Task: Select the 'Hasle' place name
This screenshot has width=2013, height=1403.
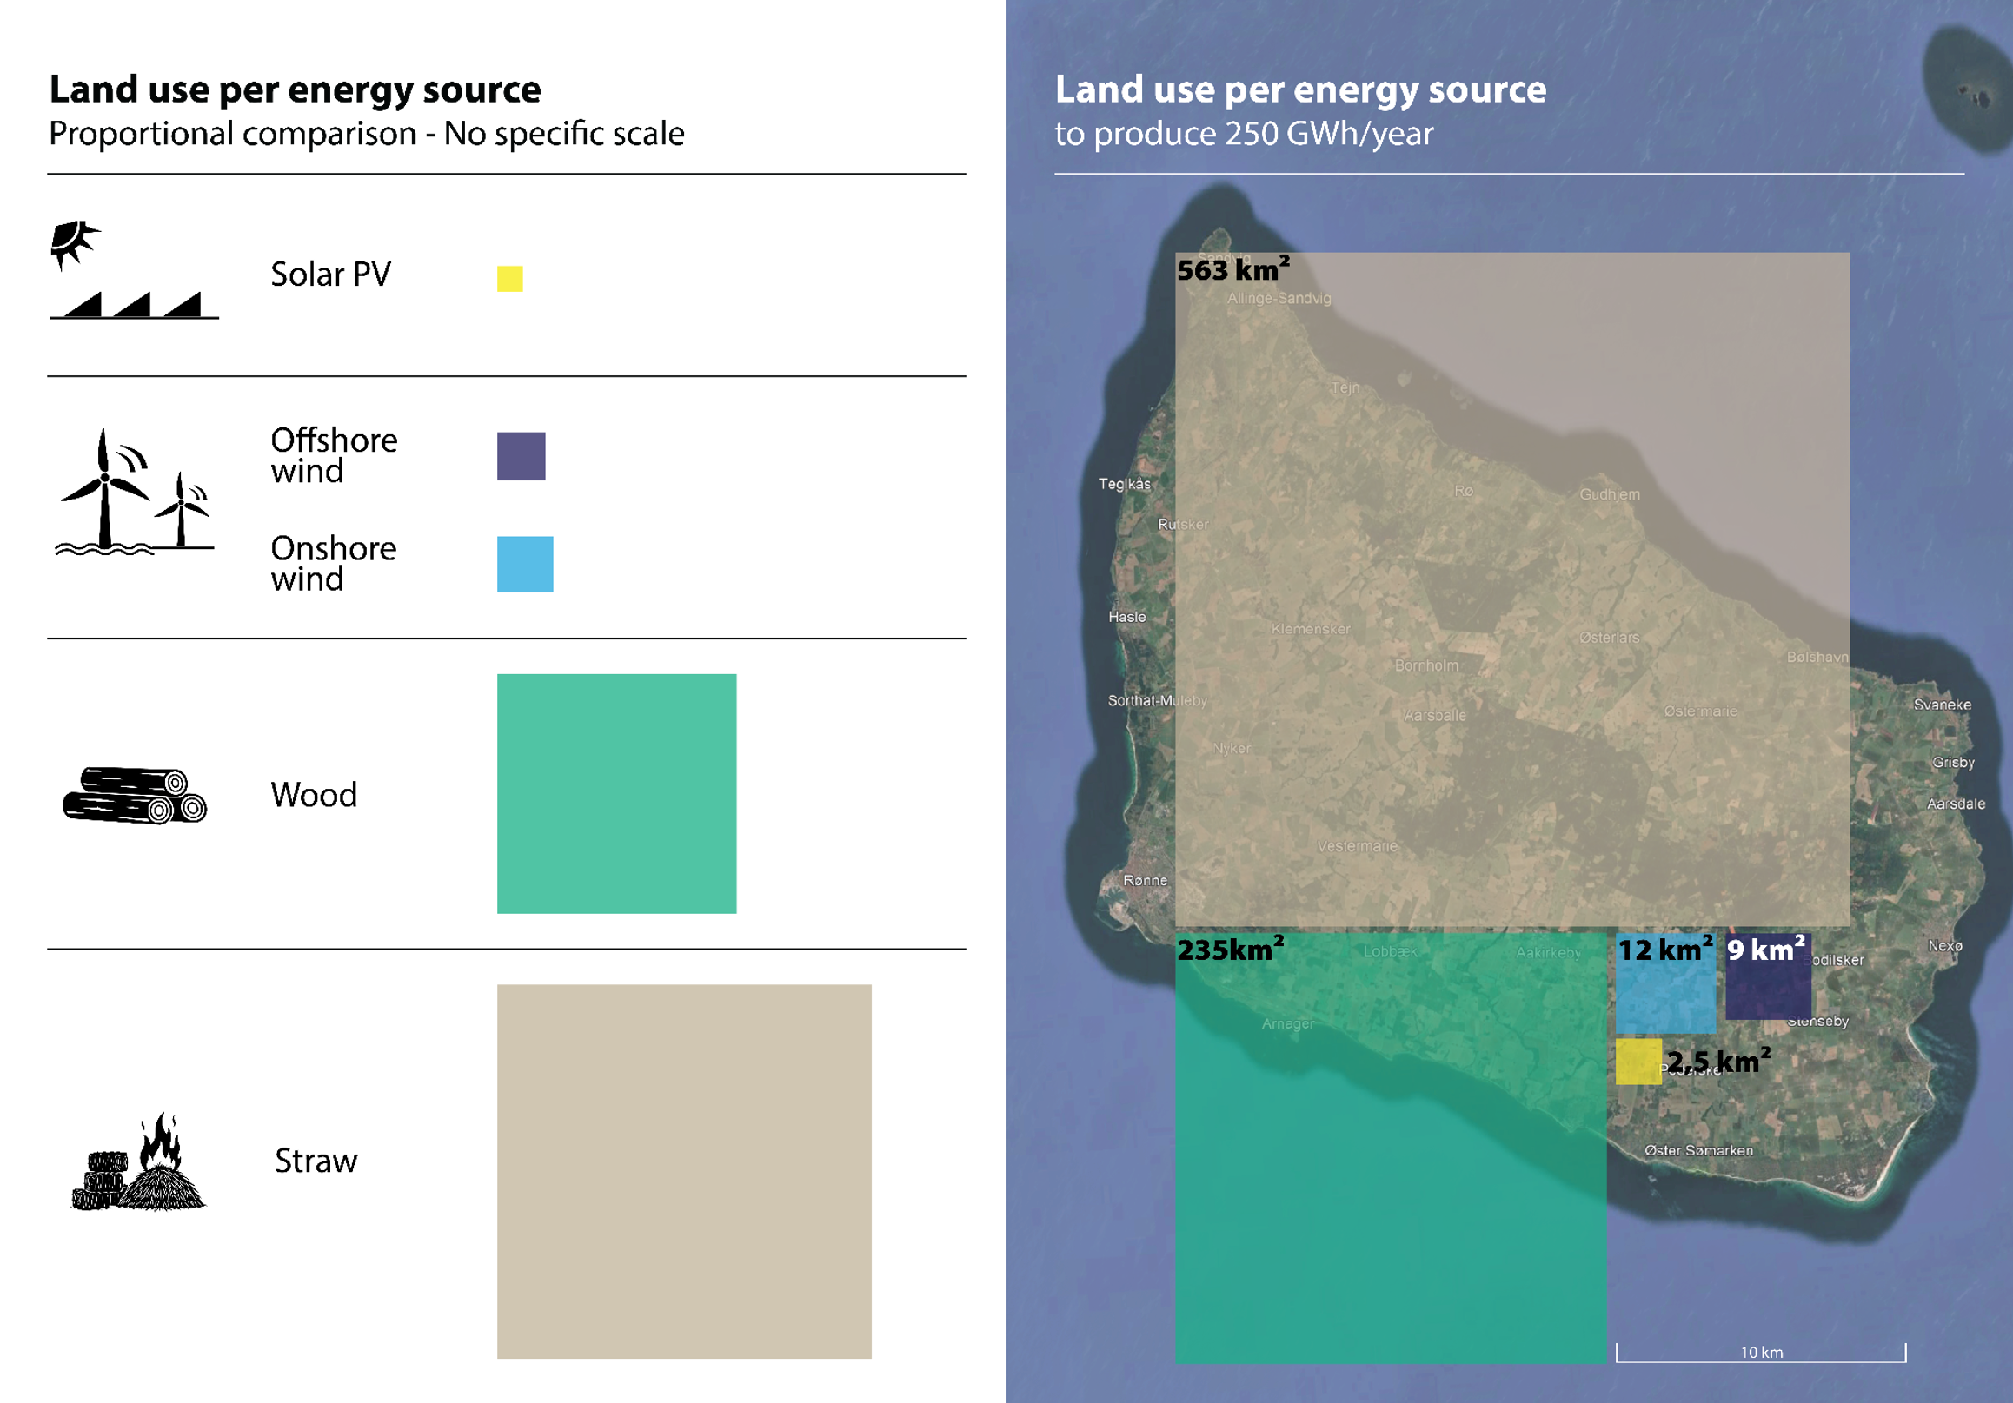Action: tap(1127, 618)
